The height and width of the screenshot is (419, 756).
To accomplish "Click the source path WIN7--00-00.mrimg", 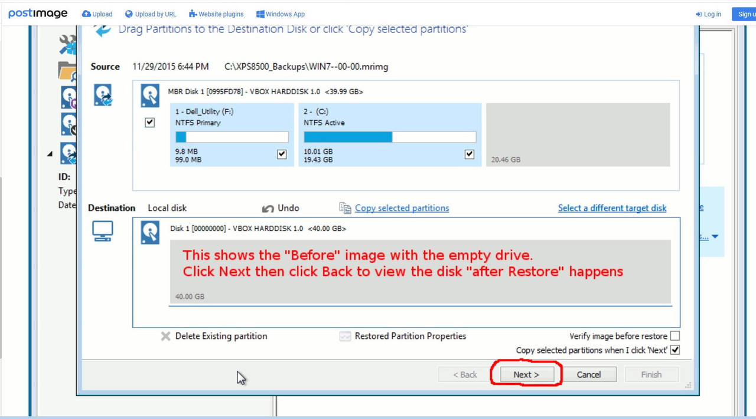I will (307, 67).
